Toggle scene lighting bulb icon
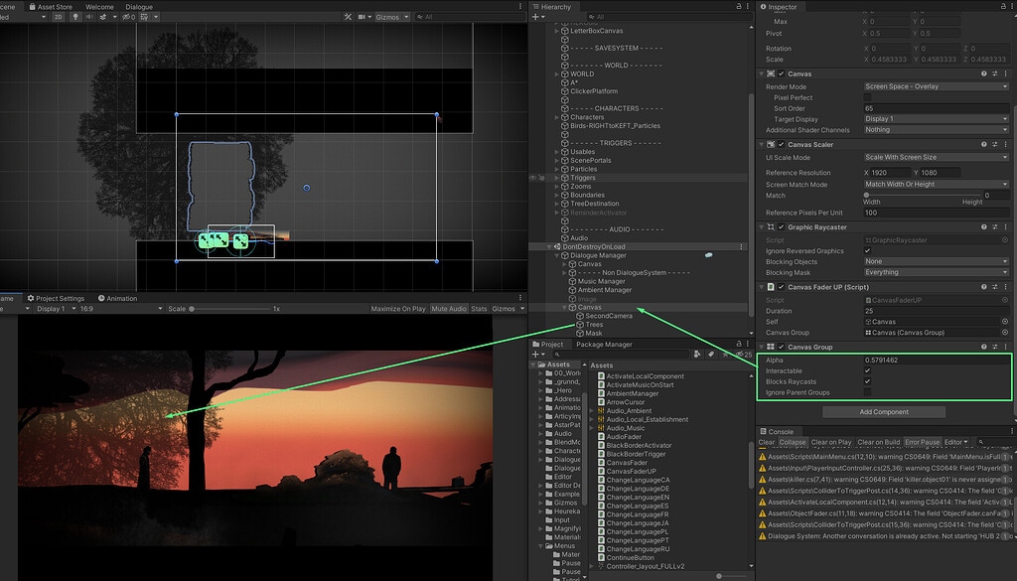Image resolution: width=1017 pixels, height=581 pixels. pyautogui.click(x=75, y=17)
